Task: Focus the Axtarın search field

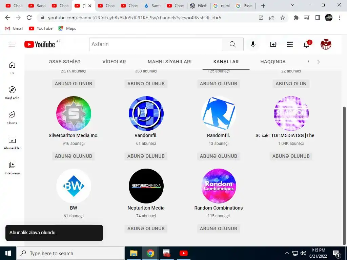Action: coord(156,44)
